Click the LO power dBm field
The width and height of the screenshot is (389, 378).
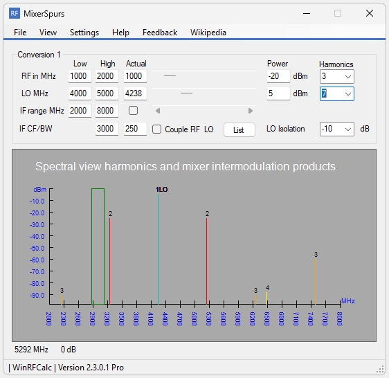[x=278, y=93]
